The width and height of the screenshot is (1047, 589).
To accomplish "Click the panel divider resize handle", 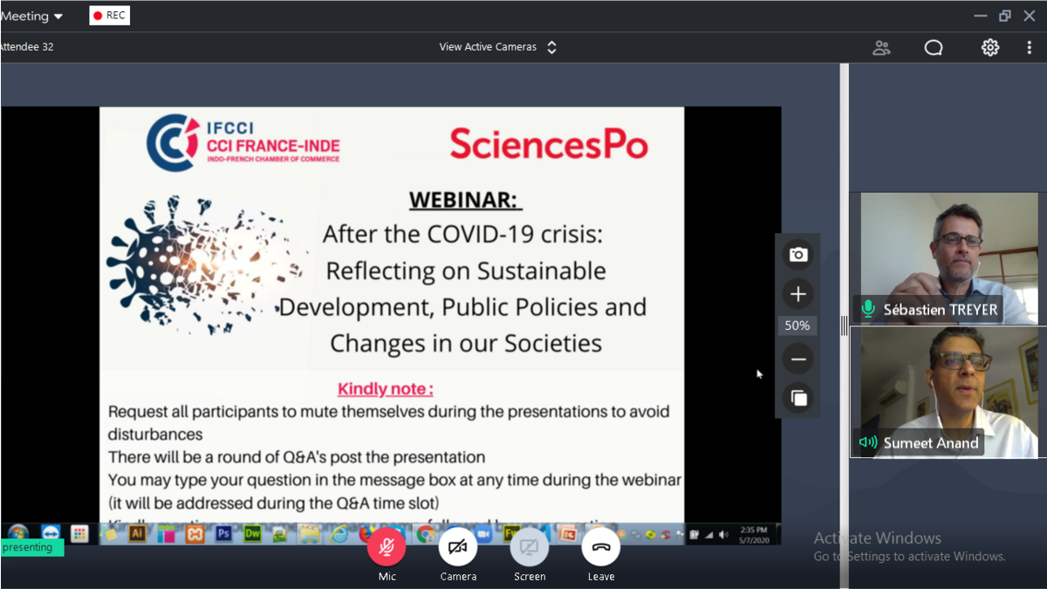I will [844, 325].
